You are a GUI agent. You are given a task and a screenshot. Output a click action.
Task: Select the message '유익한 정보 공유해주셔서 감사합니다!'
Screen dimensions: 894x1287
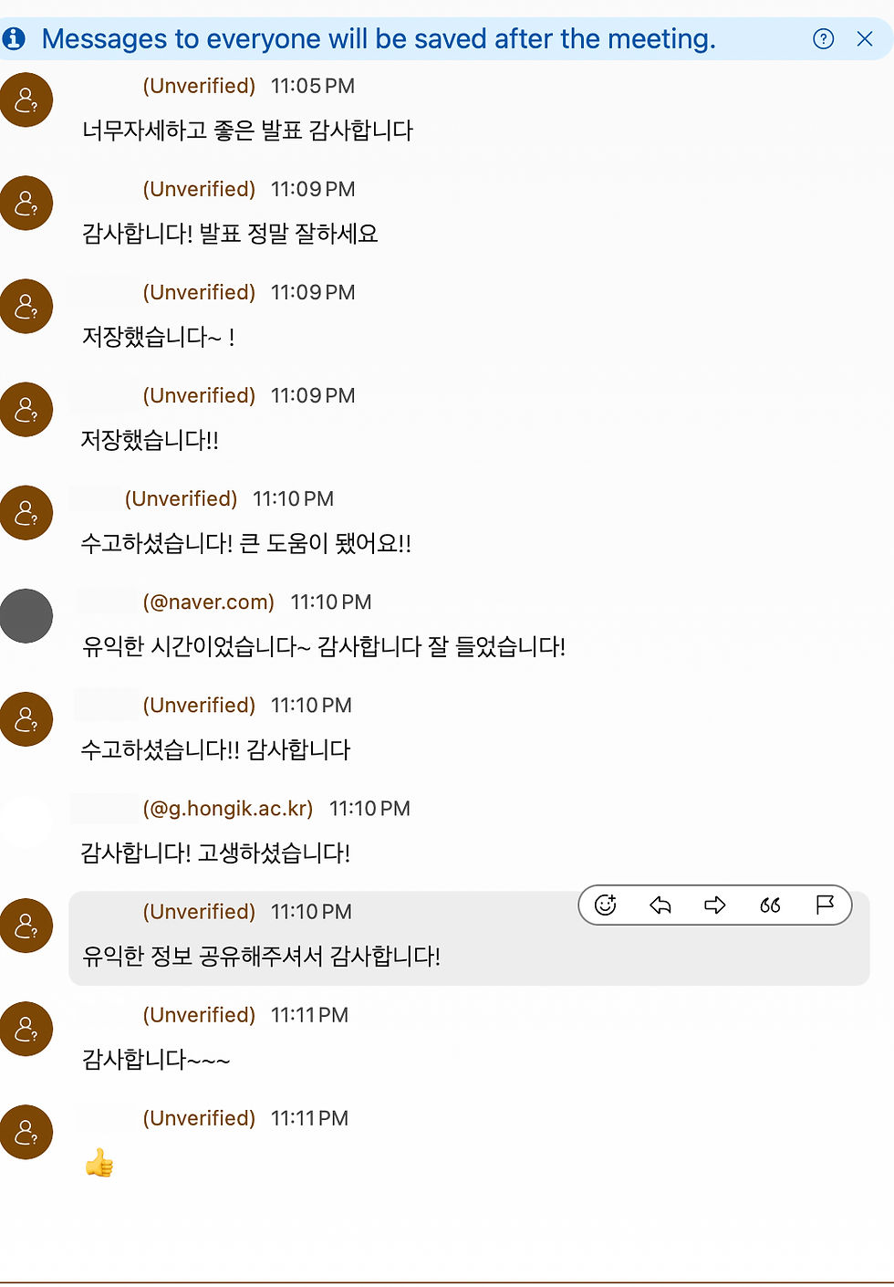(261, 956)
